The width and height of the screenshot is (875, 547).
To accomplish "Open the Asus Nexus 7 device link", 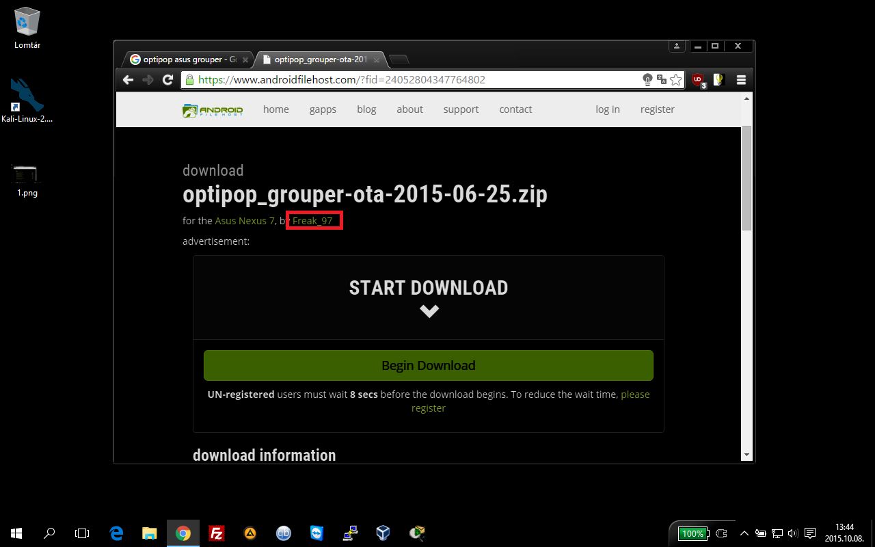I will coord(245,221).
